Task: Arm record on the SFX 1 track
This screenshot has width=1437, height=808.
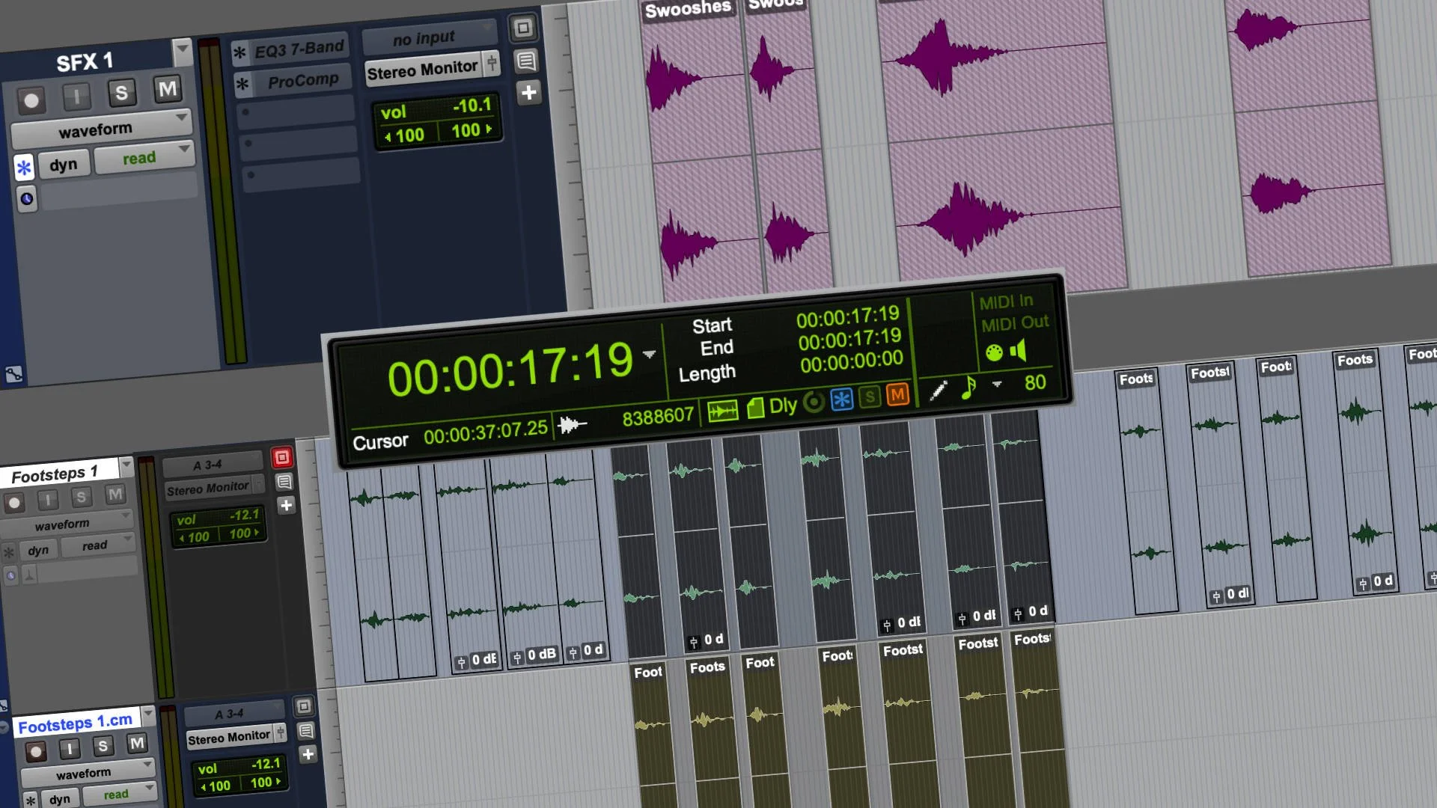Action: point(31,100)
